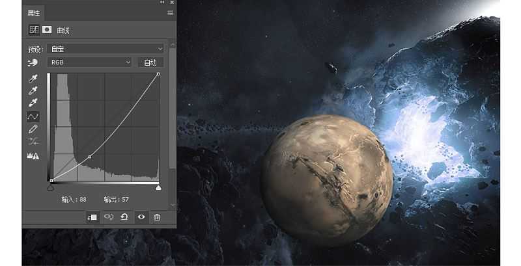Click the curves adjustment icon in header
Image resolution: width=521 pixels, height=266 pixels.
pos(34,30)
